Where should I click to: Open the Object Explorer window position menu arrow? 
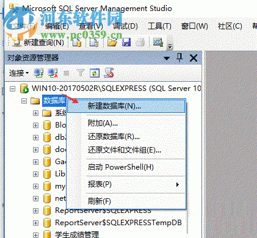(167, 59)
